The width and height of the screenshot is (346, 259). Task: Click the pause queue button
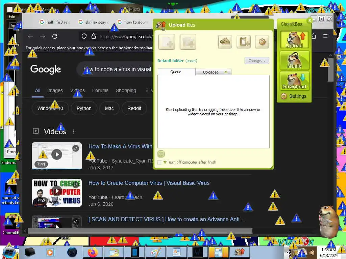(161, 154)
